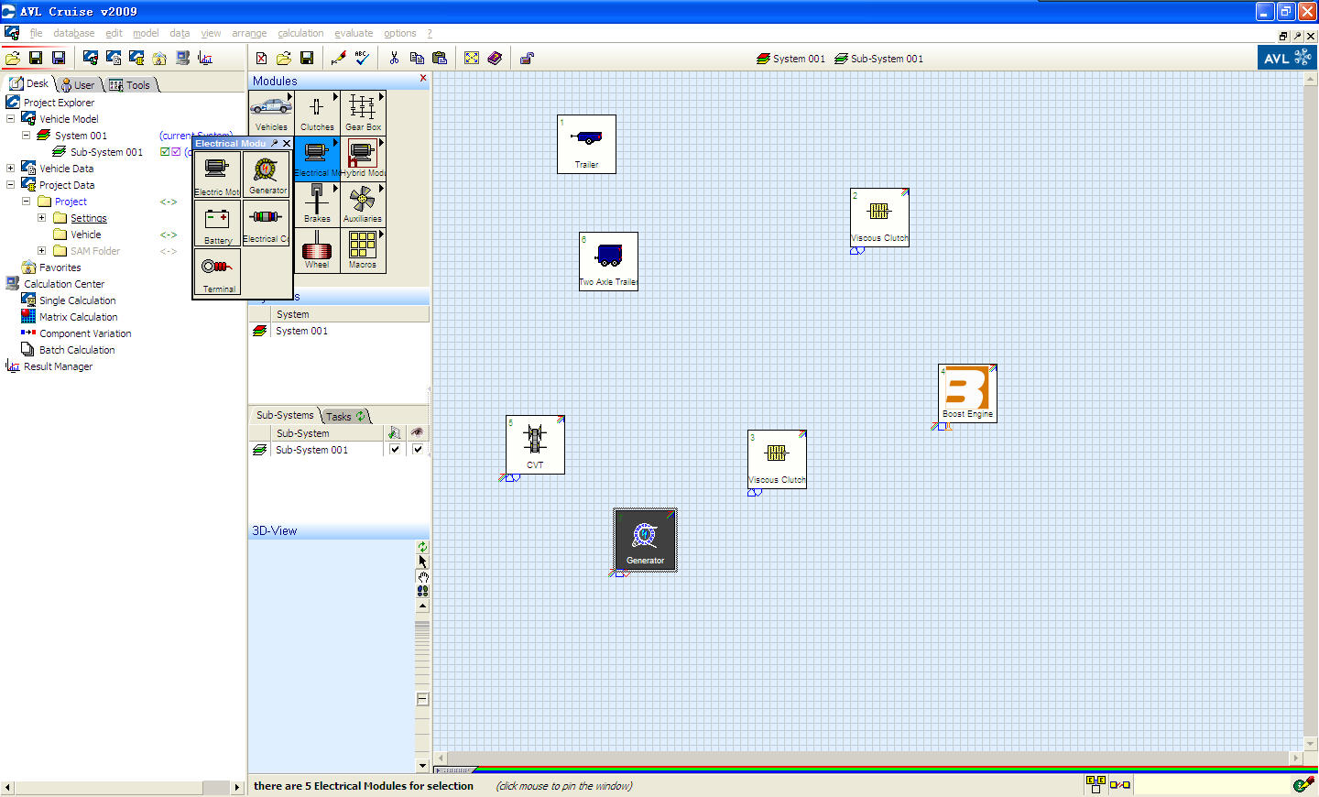
Task: Open the database menu
Action: [x=73, y=33]
